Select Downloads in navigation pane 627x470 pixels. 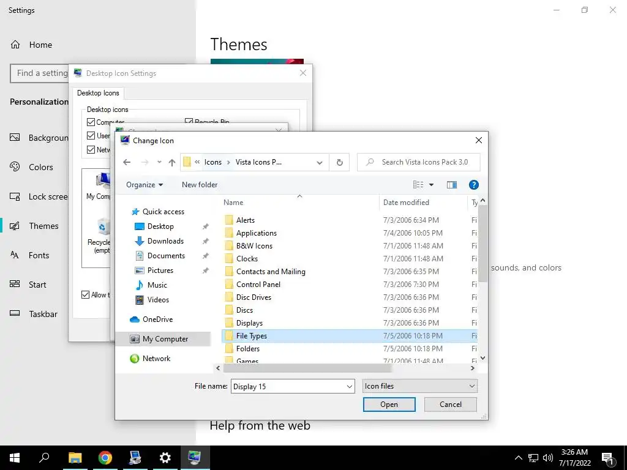(x=165, y=241)
